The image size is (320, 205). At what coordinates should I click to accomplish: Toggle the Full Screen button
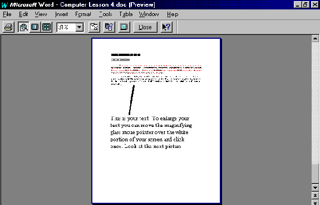(x=124, y=27)
